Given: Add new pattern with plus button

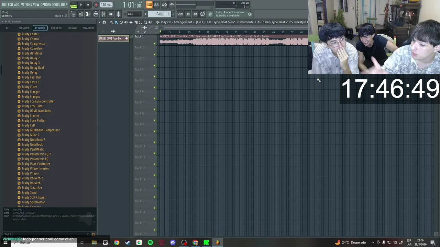Looking at the screenshot, I should pyautogui.click(x=173, y=14).
